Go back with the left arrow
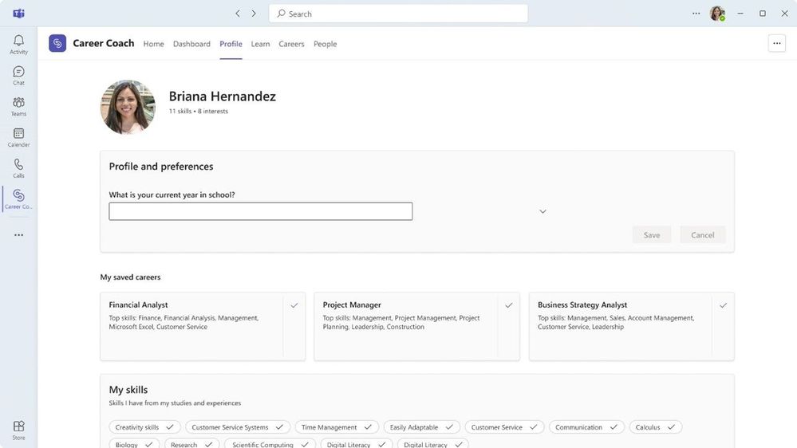 (x=238, y=14)
